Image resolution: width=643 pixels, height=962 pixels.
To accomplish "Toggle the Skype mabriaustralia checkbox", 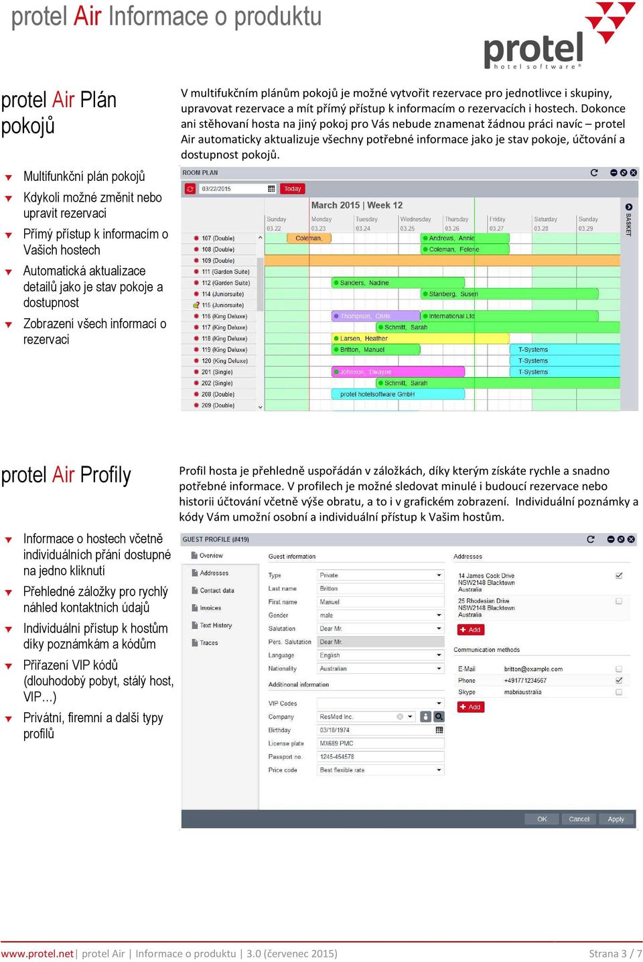I will point(619,692).
